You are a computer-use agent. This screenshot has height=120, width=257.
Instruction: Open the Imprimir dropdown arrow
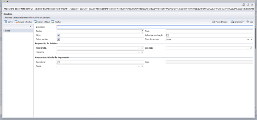click(x=244, y=22)
